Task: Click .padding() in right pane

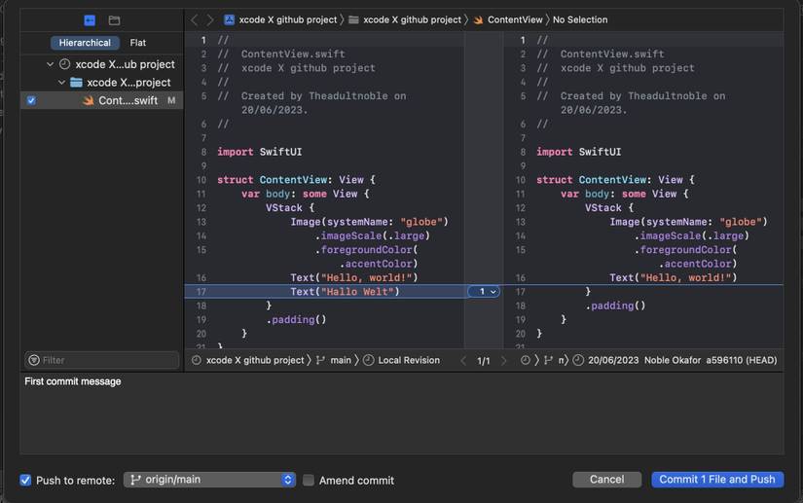Action: click(x=615, y=306)
